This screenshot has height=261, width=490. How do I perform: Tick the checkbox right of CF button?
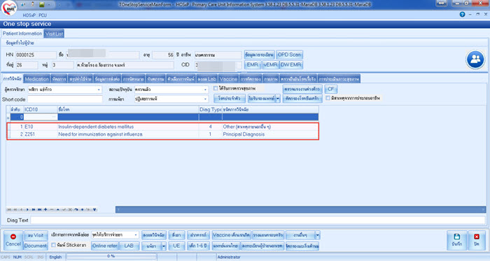click(328, 98)
